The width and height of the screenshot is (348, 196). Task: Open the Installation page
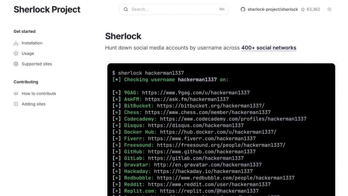pyautogui.click(x=32, y=43)
